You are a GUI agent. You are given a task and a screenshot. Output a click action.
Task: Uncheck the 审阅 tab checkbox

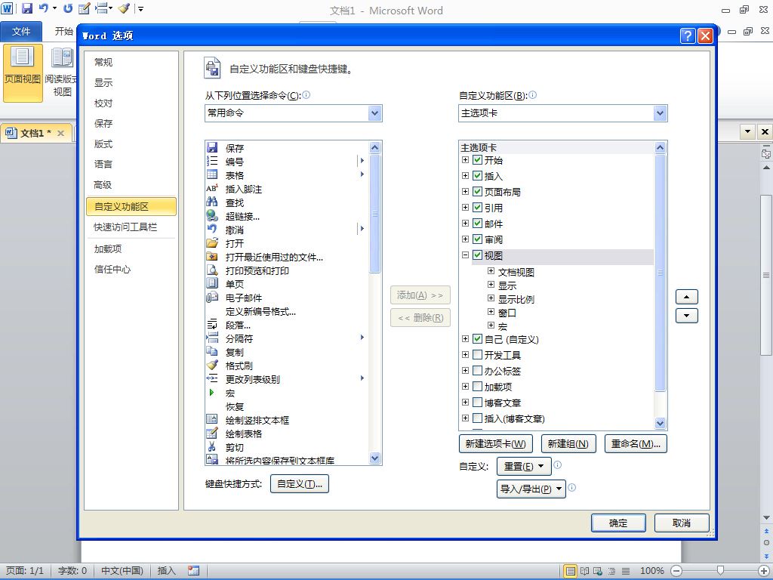click(x=477, y=239)
